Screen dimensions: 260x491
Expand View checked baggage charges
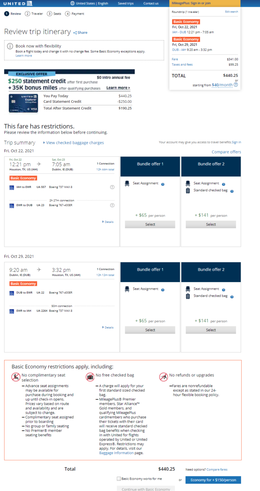point(74,143)
